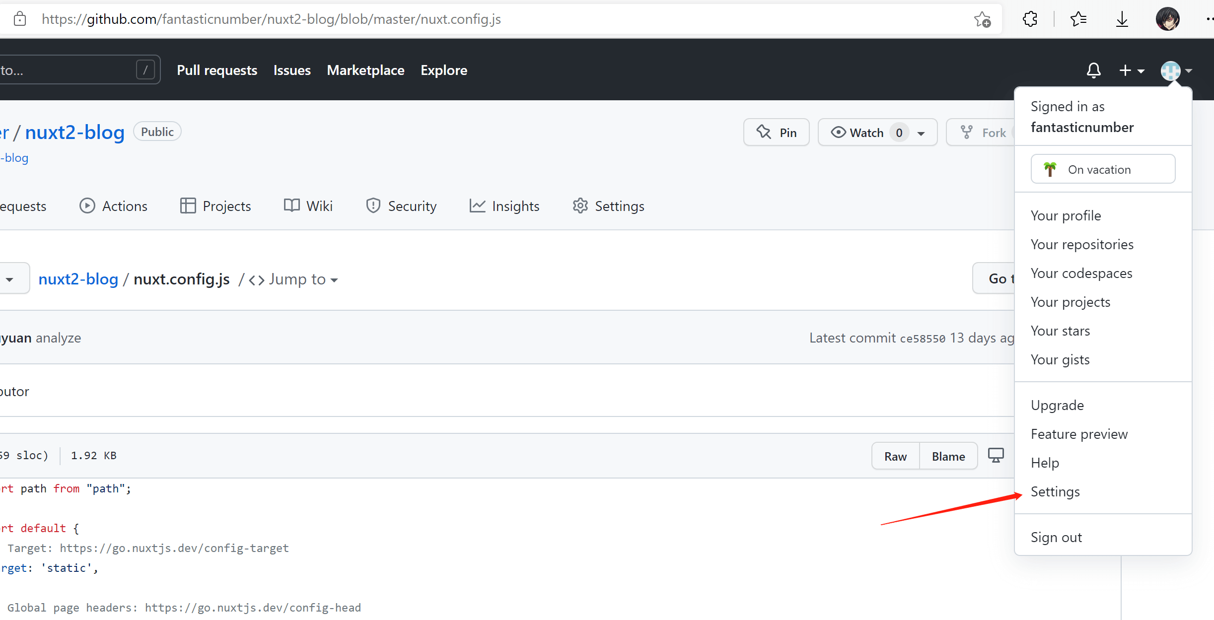
Task: Set status via On vacation box
Action: pos(1103,169)
